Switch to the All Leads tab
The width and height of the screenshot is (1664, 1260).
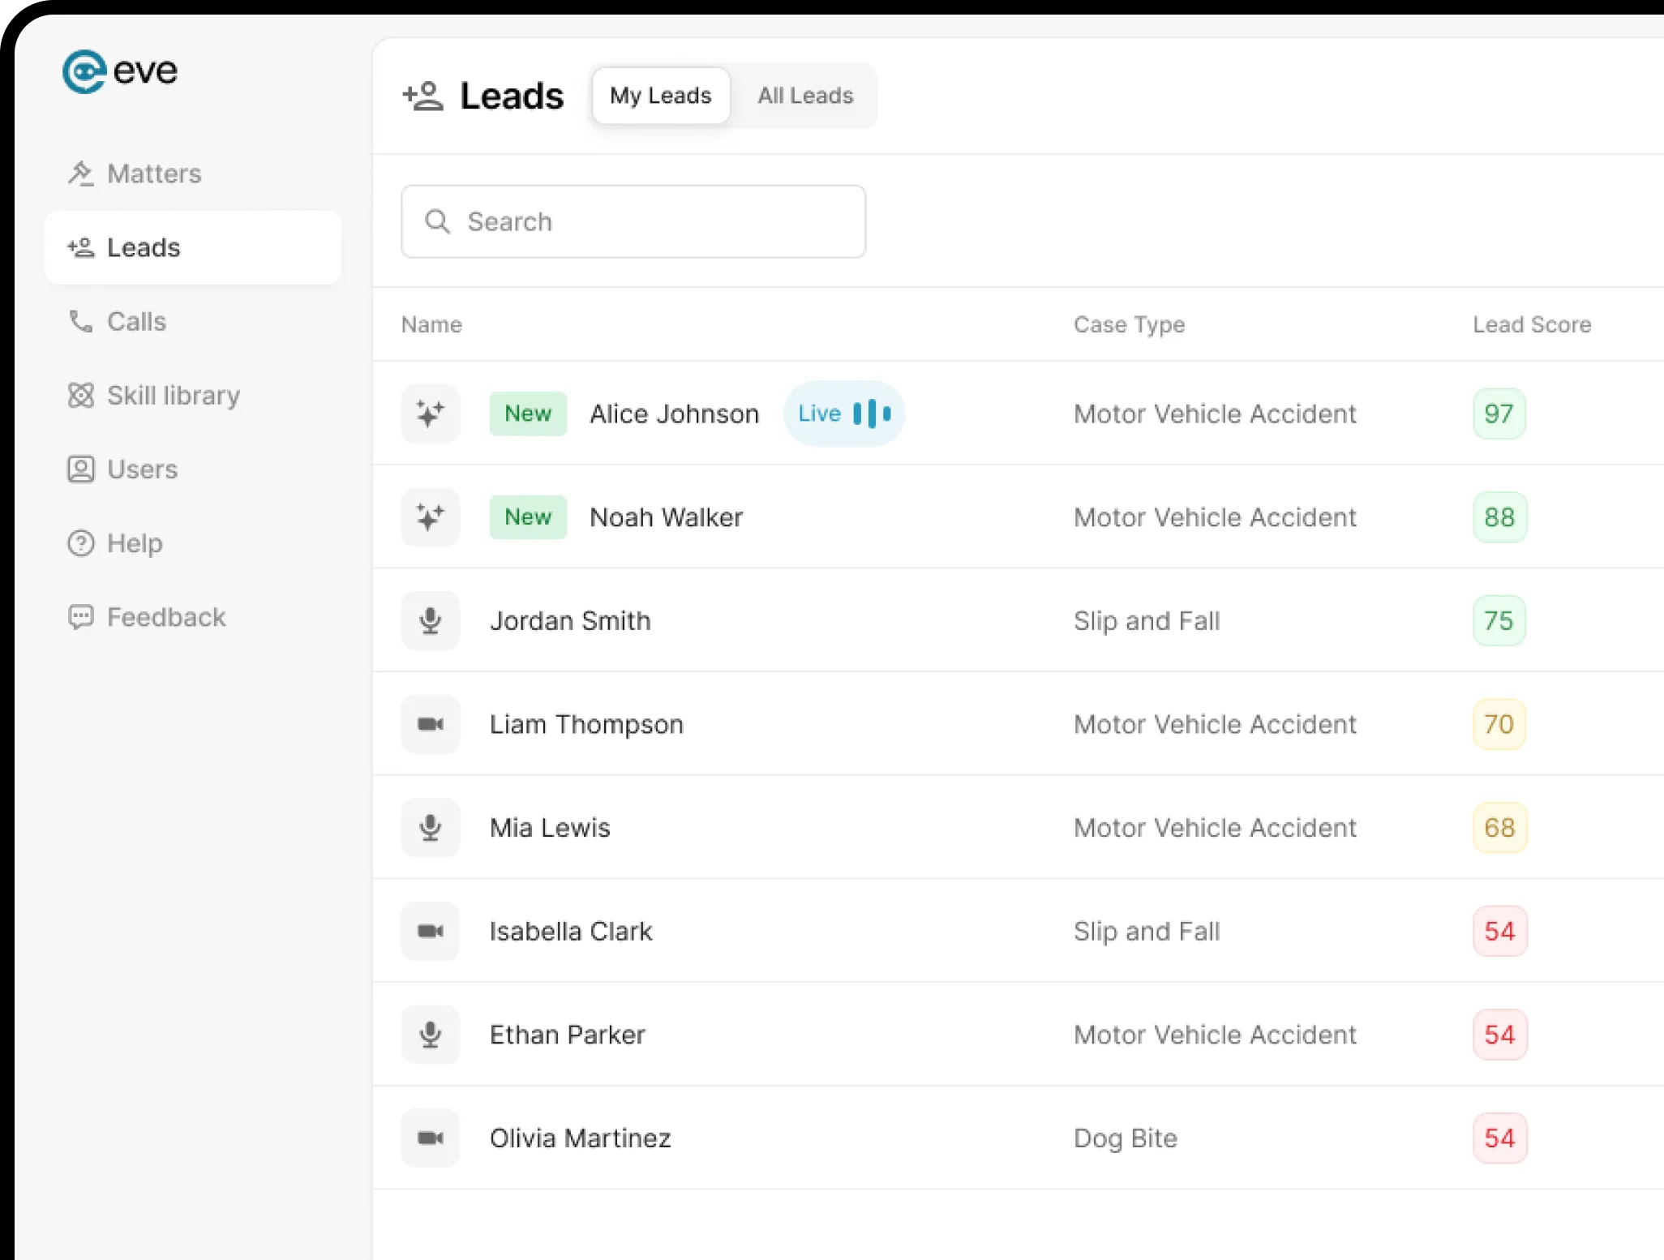pos(804,96)
